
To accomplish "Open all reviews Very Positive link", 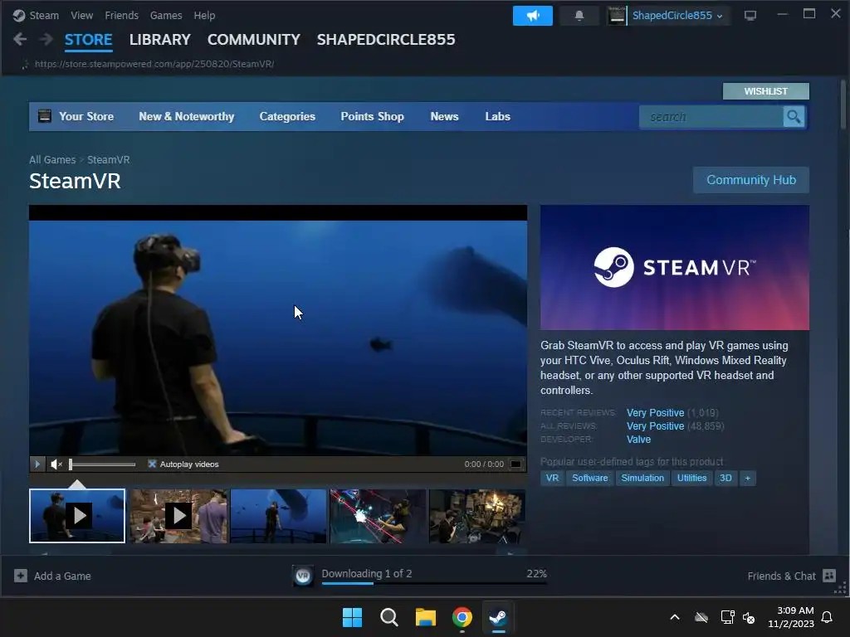I will pyautogui.click(x=656, y=426).
